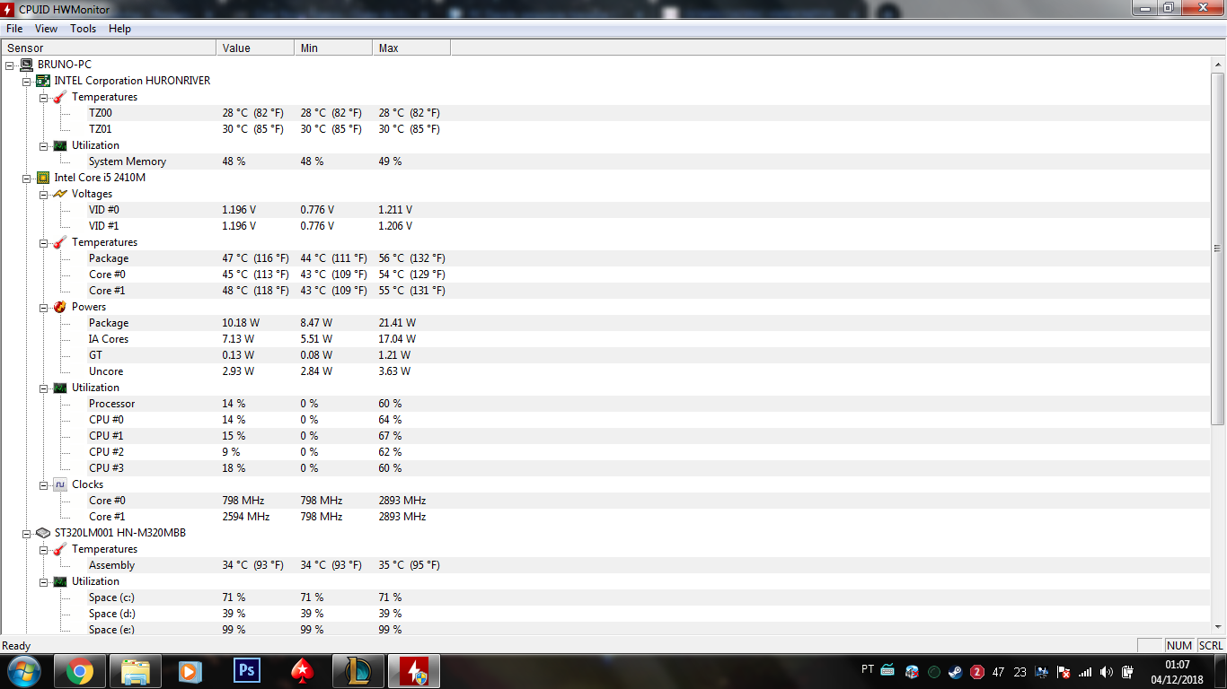Viewport: 1227px width, 689px height.
Task: Click the Max column header
Action: click(x=411, y=48)
